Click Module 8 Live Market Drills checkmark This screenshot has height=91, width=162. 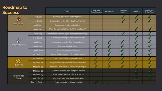[x=122, y=46]
